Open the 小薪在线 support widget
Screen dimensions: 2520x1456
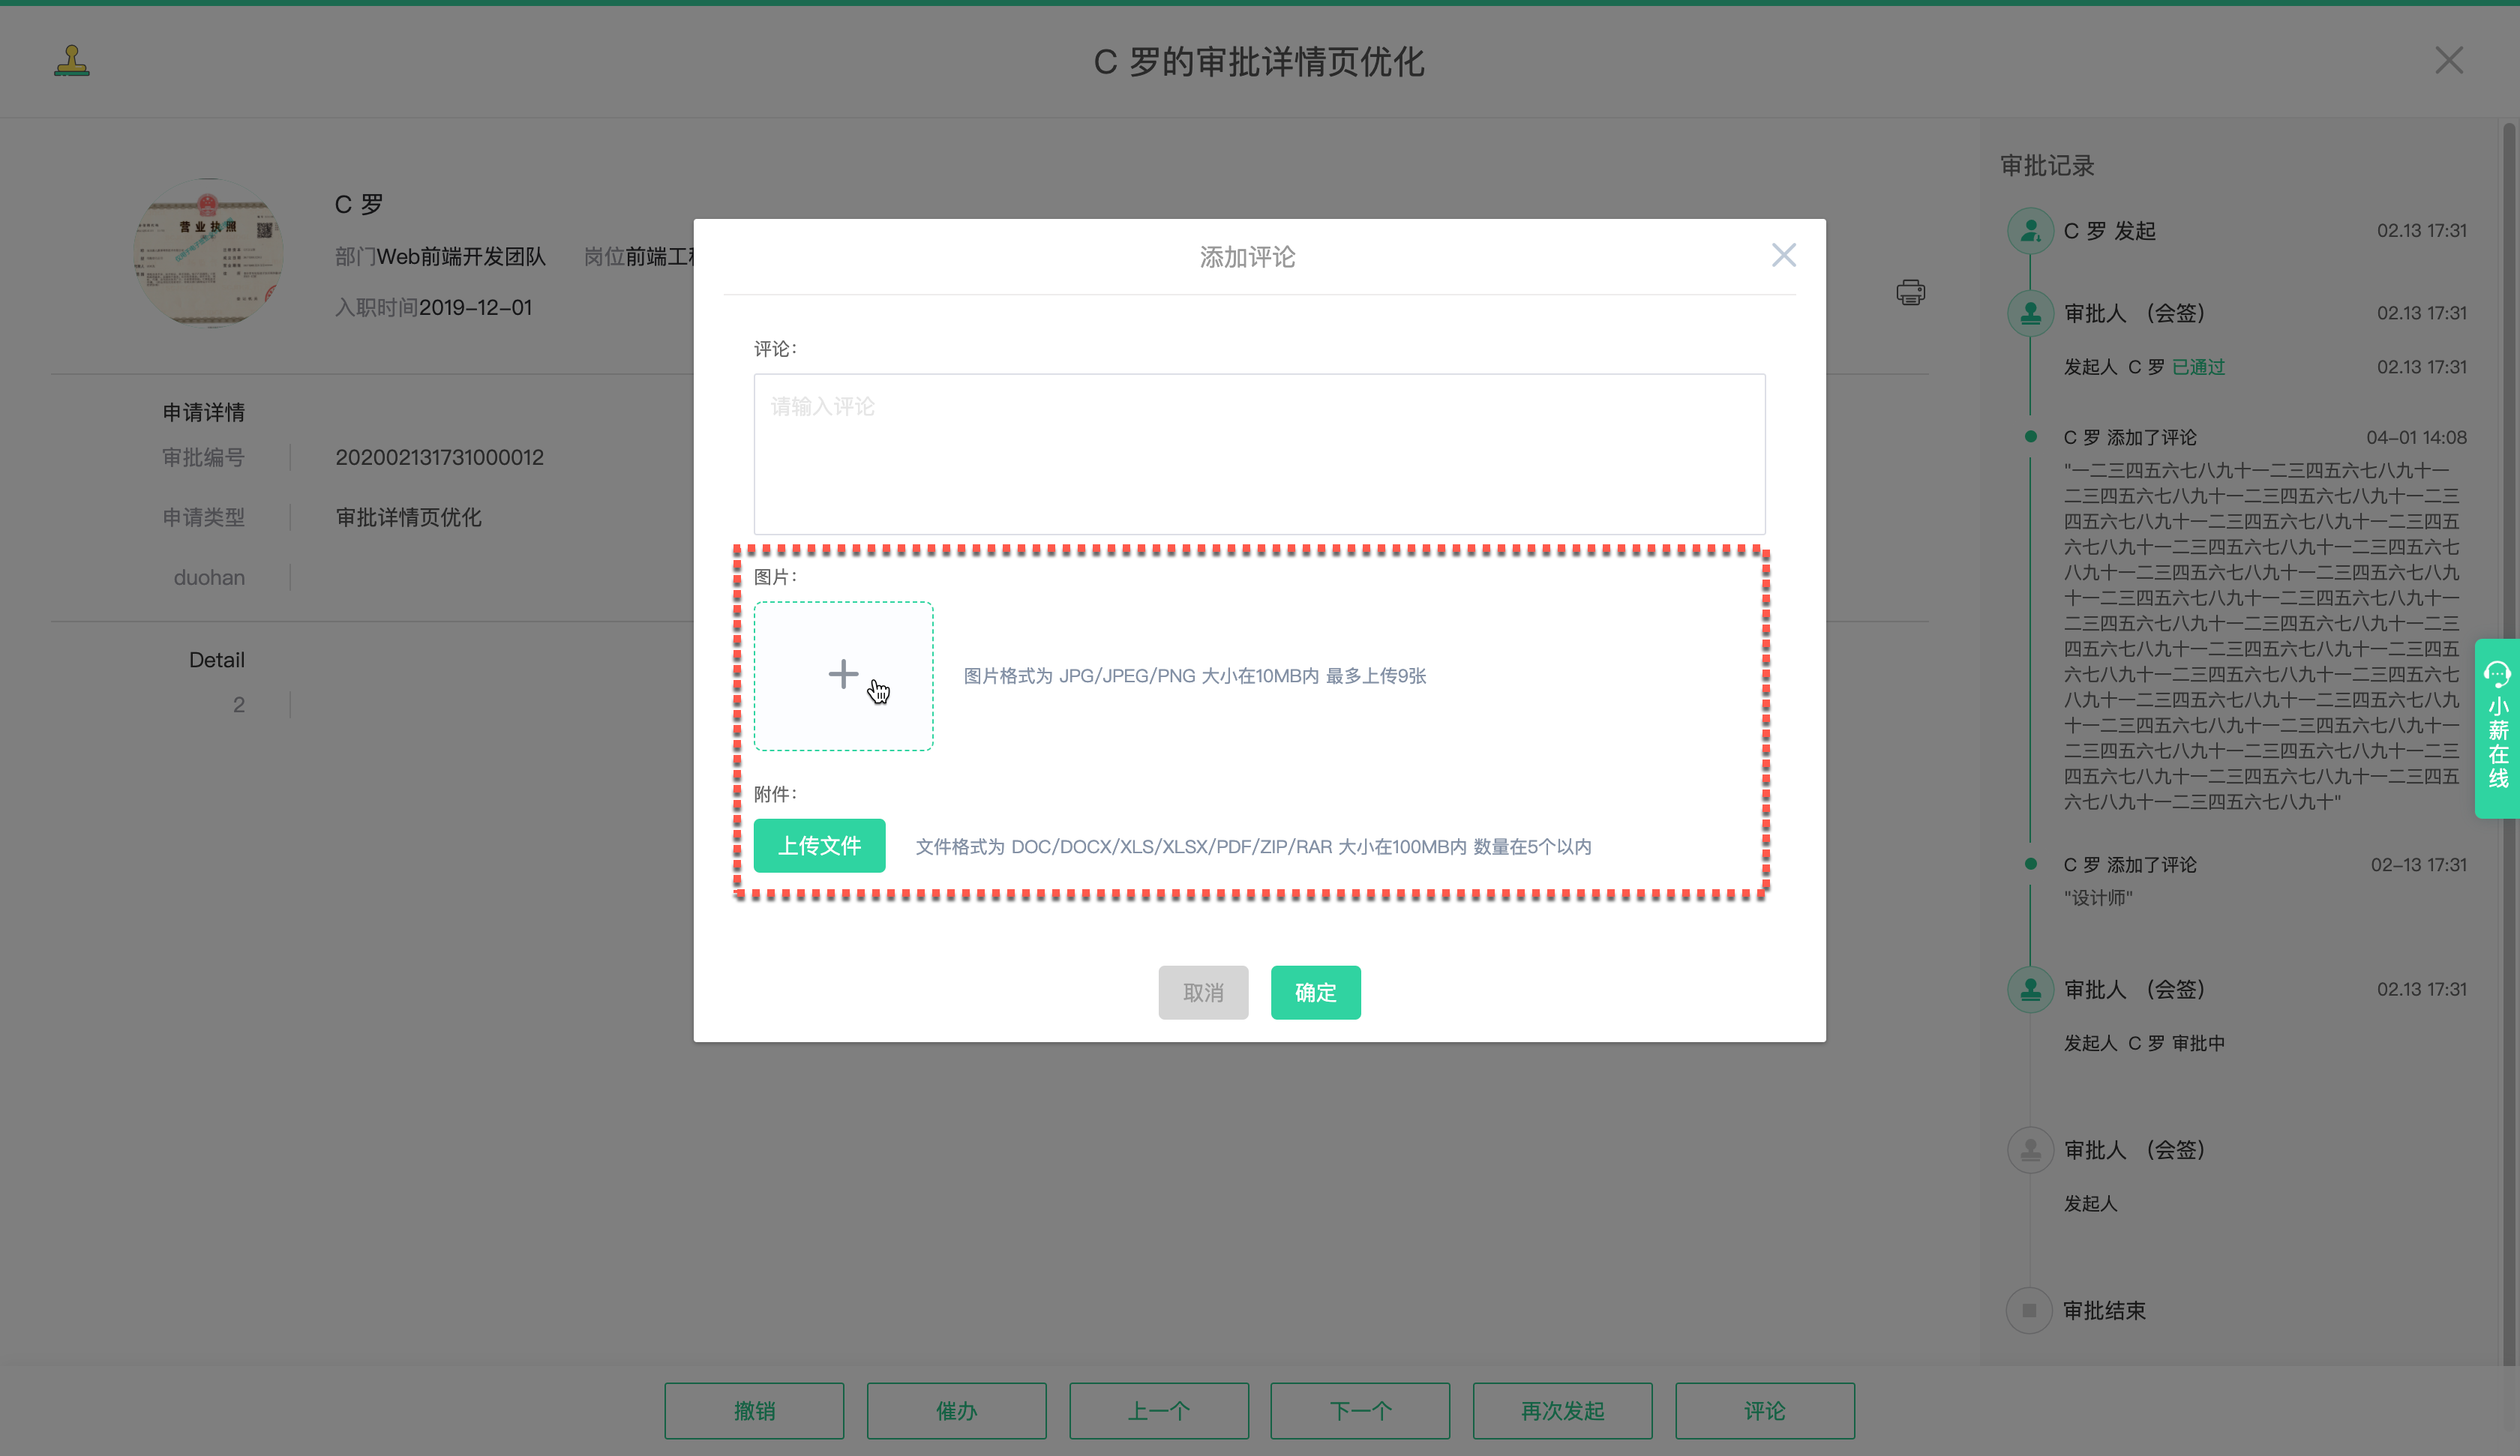click(2497, 728)
